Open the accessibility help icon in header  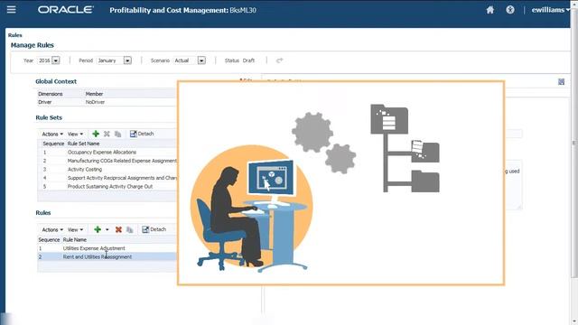pyautogui.click(x=510, y=10)
